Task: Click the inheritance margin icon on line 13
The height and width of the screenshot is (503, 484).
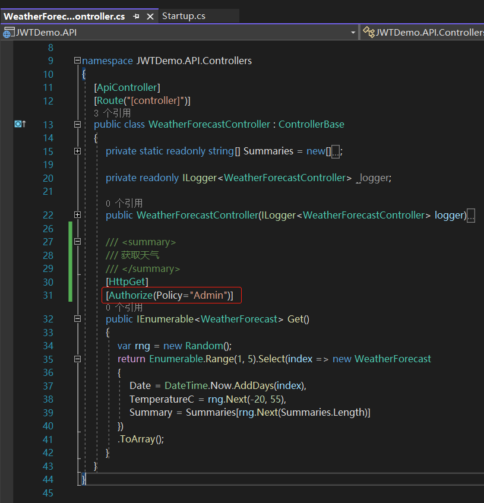Action: pyautogui.click(x=20, y=124)
